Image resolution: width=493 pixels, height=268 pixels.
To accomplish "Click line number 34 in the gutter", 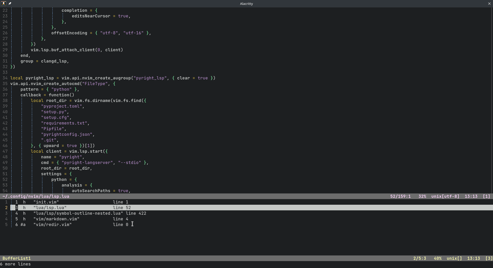I will pos(5,78).
